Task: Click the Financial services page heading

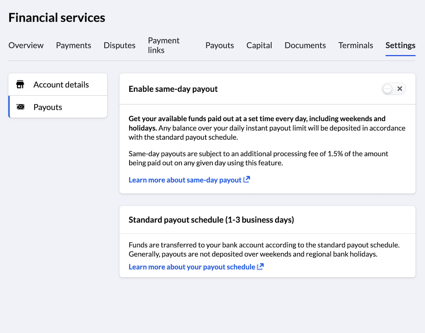Action: 57,18
